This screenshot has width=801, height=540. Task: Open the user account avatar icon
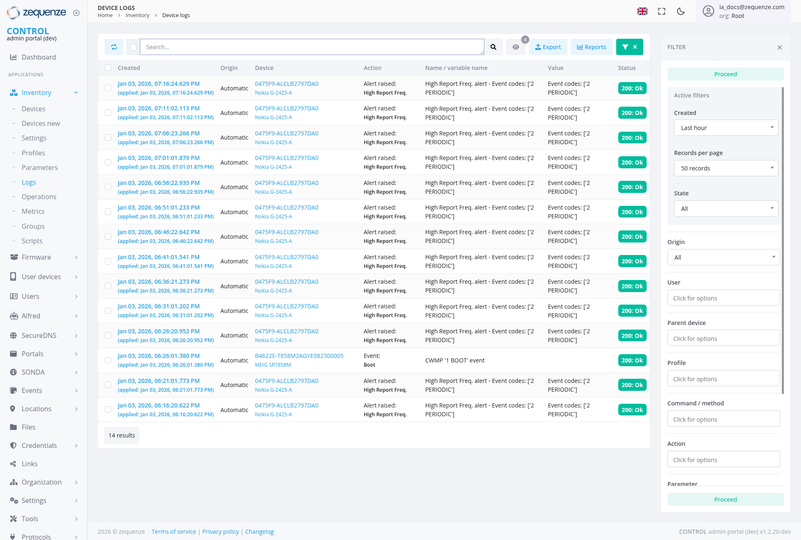[x=708, y=11]
